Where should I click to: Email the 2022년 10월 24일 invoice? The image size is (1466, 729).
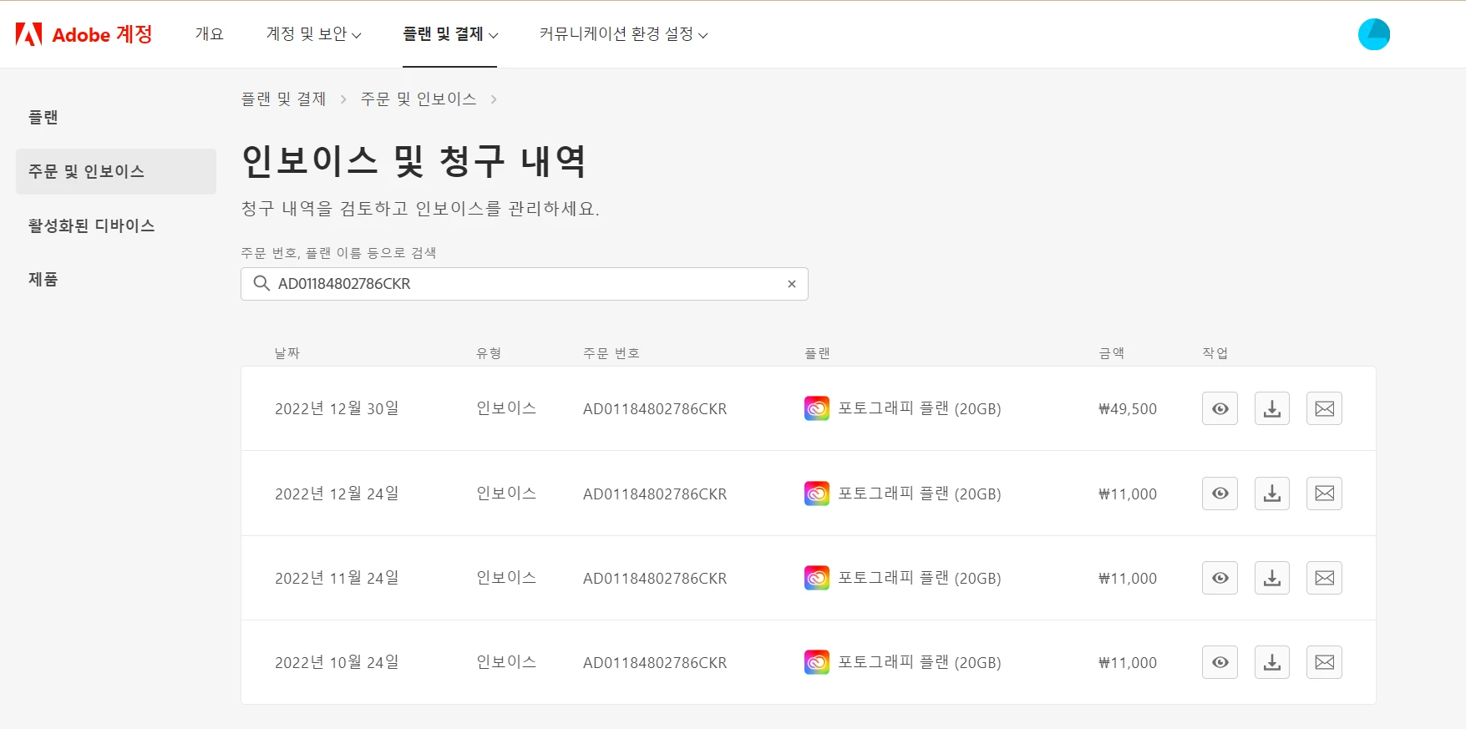(1324, 662)
